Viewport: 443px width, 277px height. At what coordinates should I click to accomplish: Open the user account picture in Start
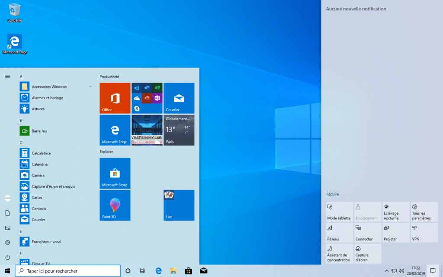[x=8, y=198]
